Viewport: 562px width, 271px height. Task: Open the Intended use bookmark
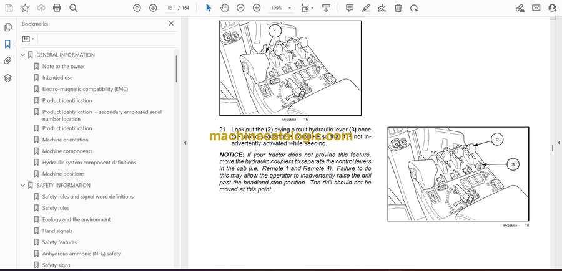click(x=57, y=78)
